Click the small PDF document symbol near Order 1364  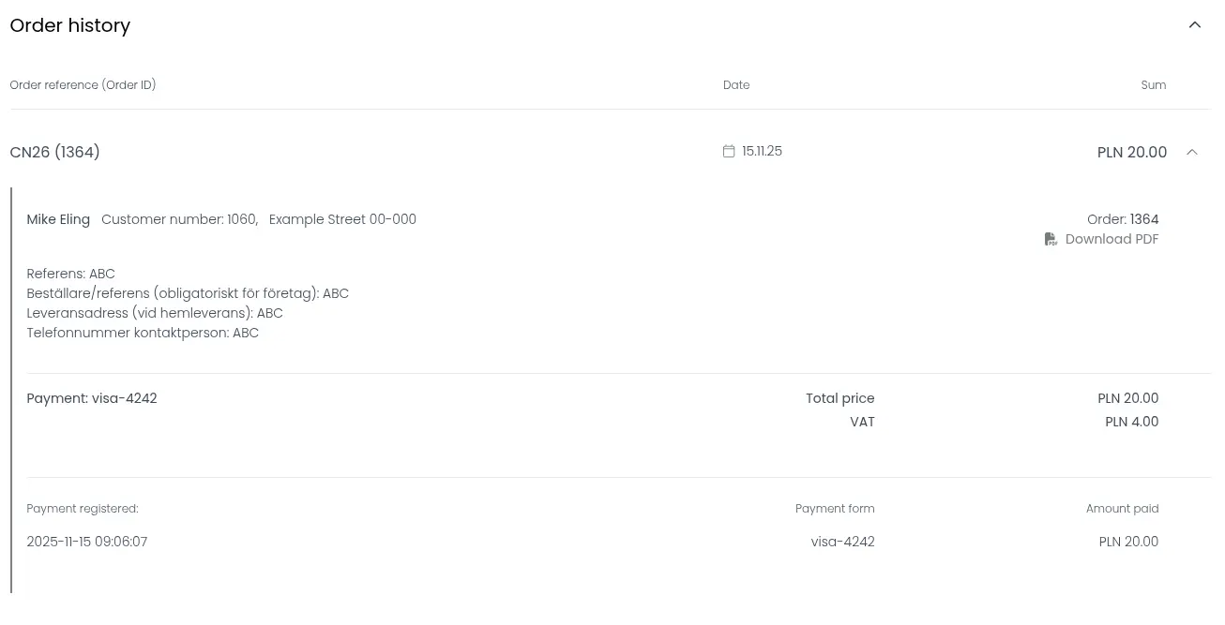pos(1051,239)
